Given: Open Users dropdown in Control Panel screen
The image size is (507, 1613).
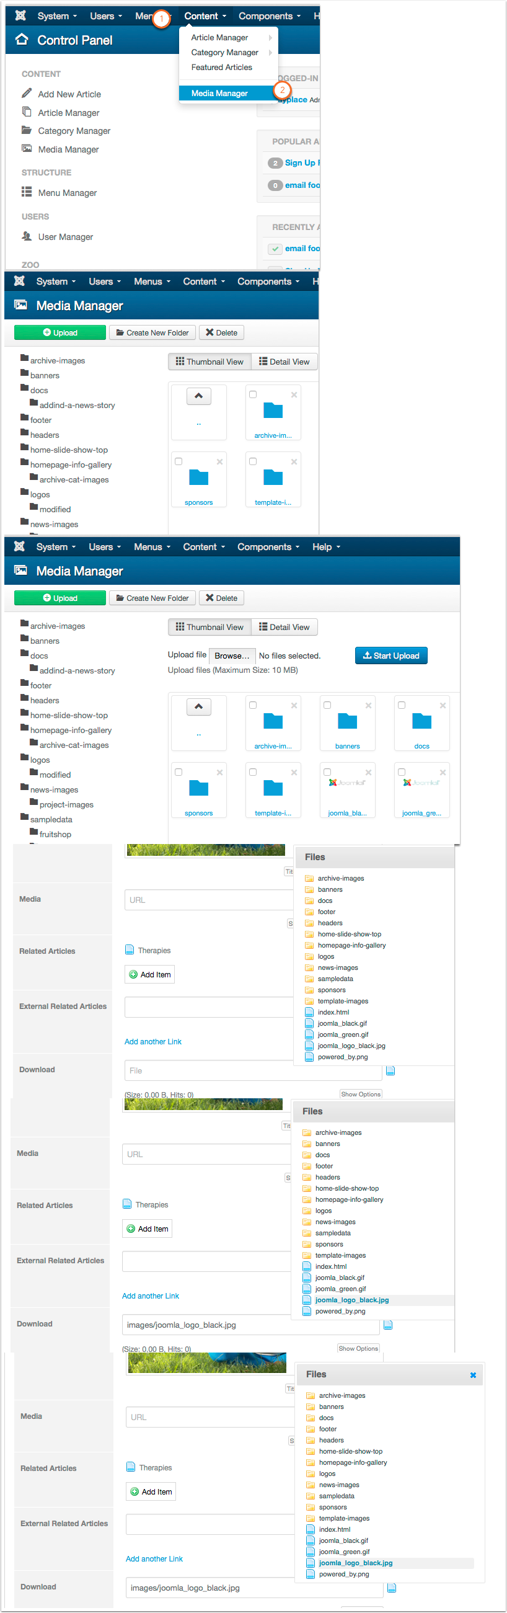Looking at the screenshot, I should [x=106, y=16].
